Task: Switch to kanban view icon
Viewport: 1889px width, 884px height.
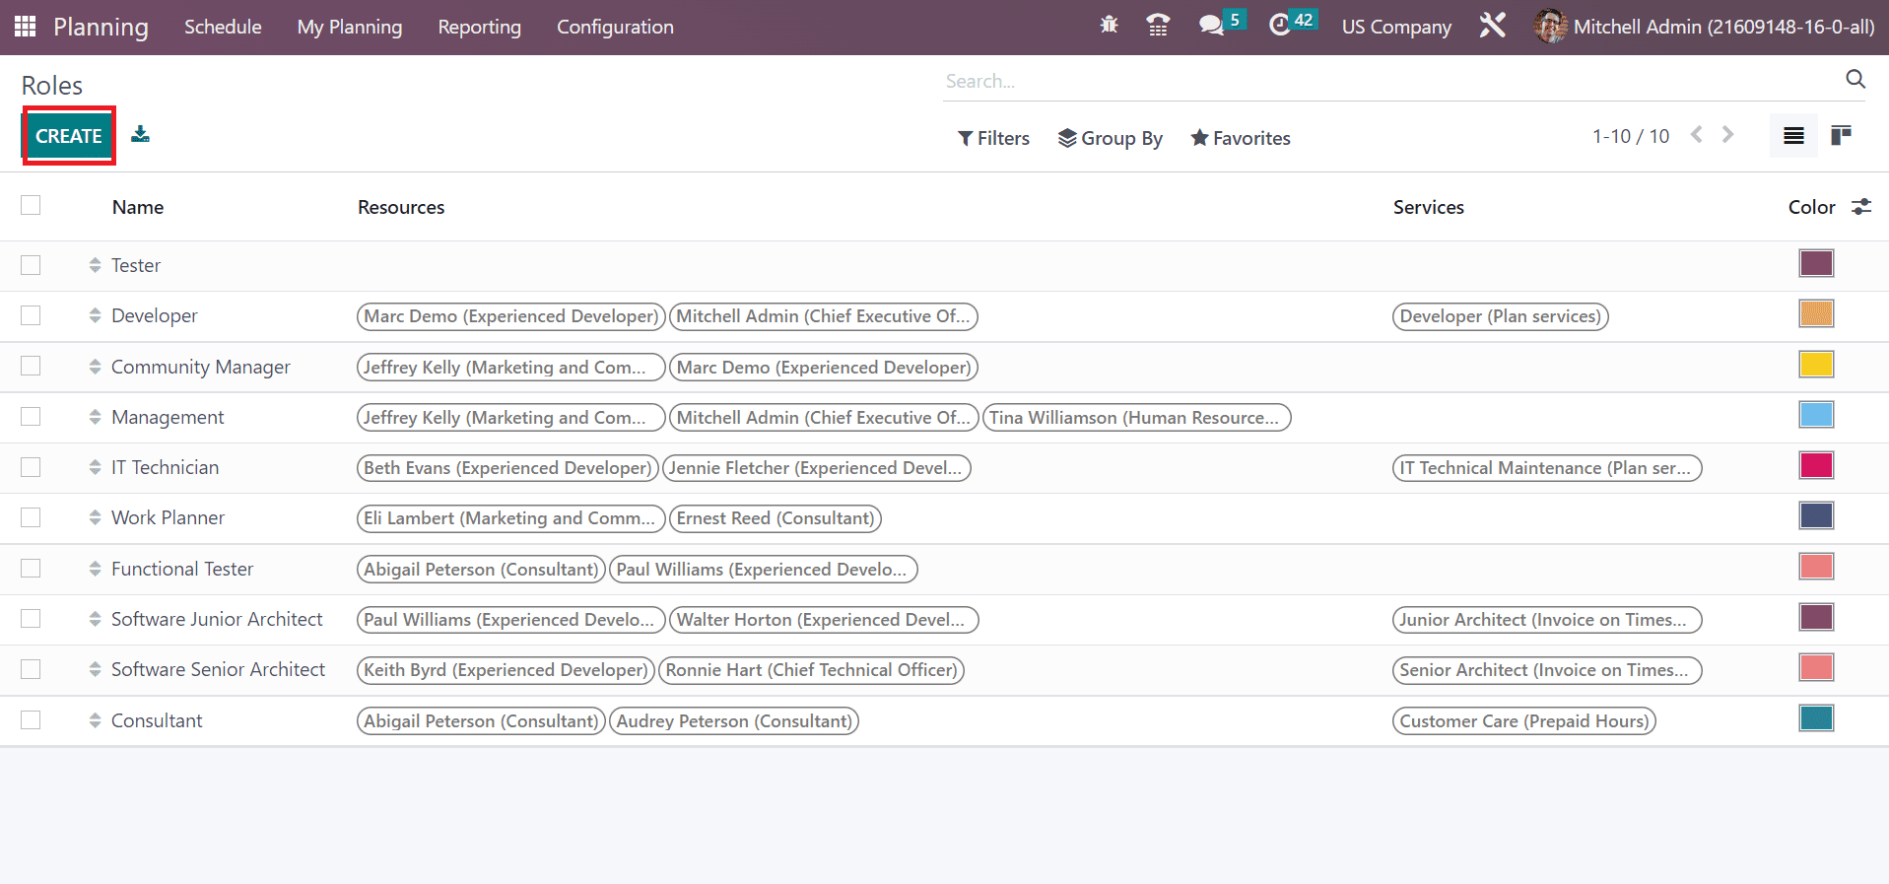Action: pyautogui.click(x=1841, y=136)
